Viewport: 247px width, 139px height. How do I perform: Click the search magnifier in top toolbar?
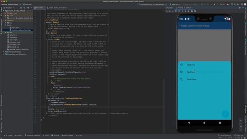pyautogui.click(x=242, y=4)
